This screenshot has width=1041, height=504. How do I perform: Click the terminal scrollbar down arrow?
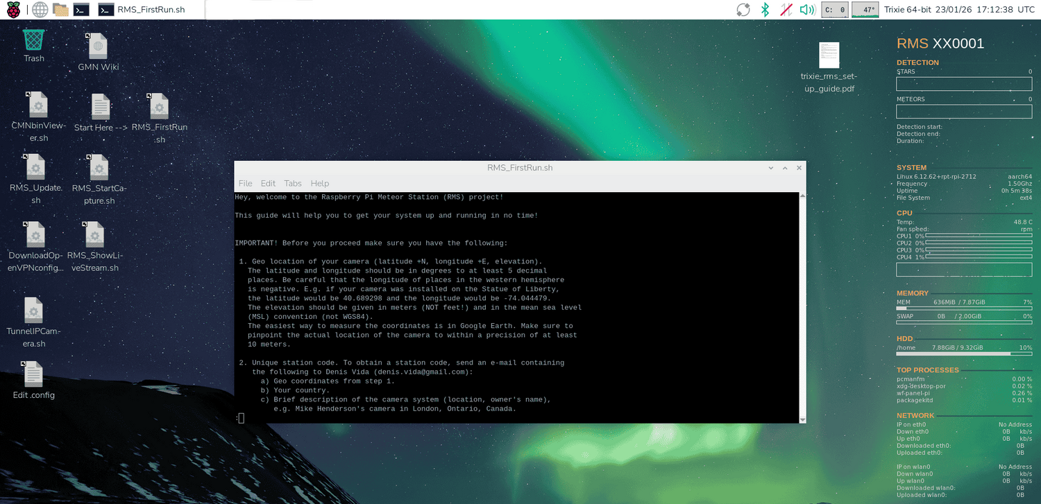pos(803,419)
